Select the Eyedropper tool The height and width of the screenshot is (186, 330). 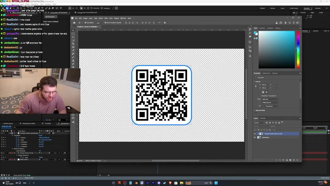[73, 50]
